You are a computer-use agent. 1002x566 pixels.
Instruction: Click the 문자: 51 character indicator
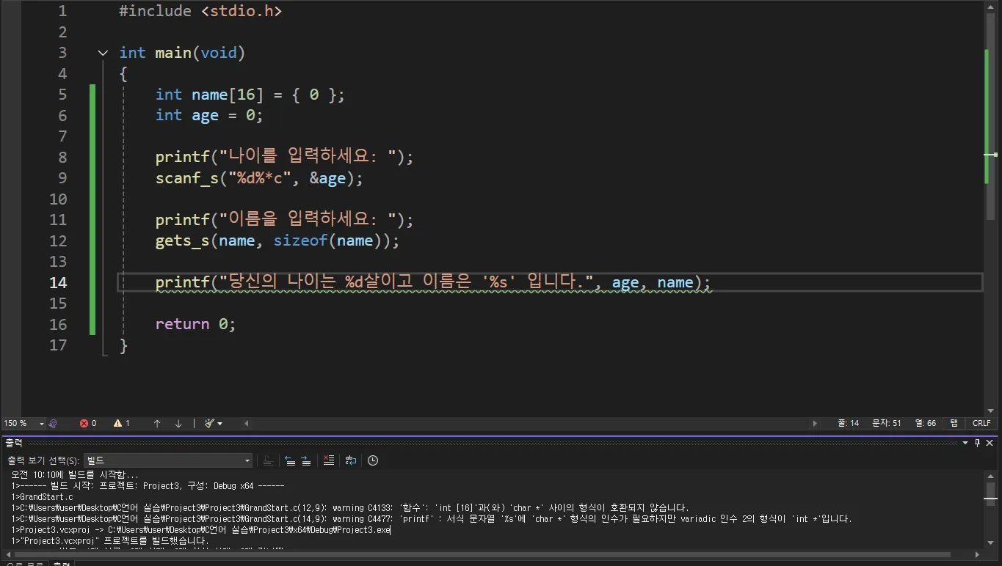pyautogui.click(x=886, y=423)
